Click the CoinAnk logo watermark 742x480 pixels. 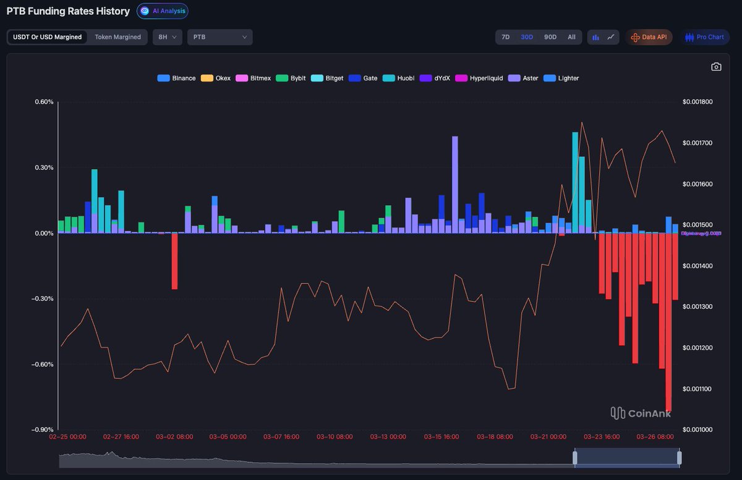pyautogui.click(x=640, y=413)
